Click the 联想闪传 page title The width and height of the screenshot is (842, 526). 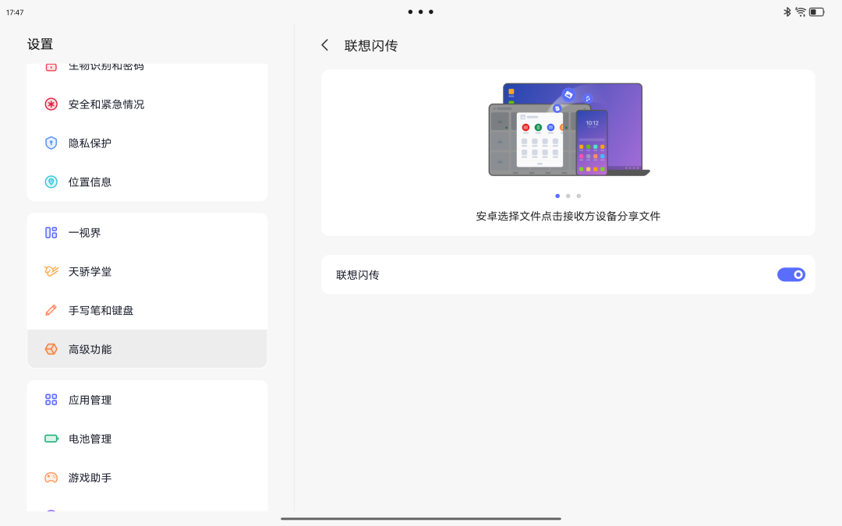[x=371, y=46]
